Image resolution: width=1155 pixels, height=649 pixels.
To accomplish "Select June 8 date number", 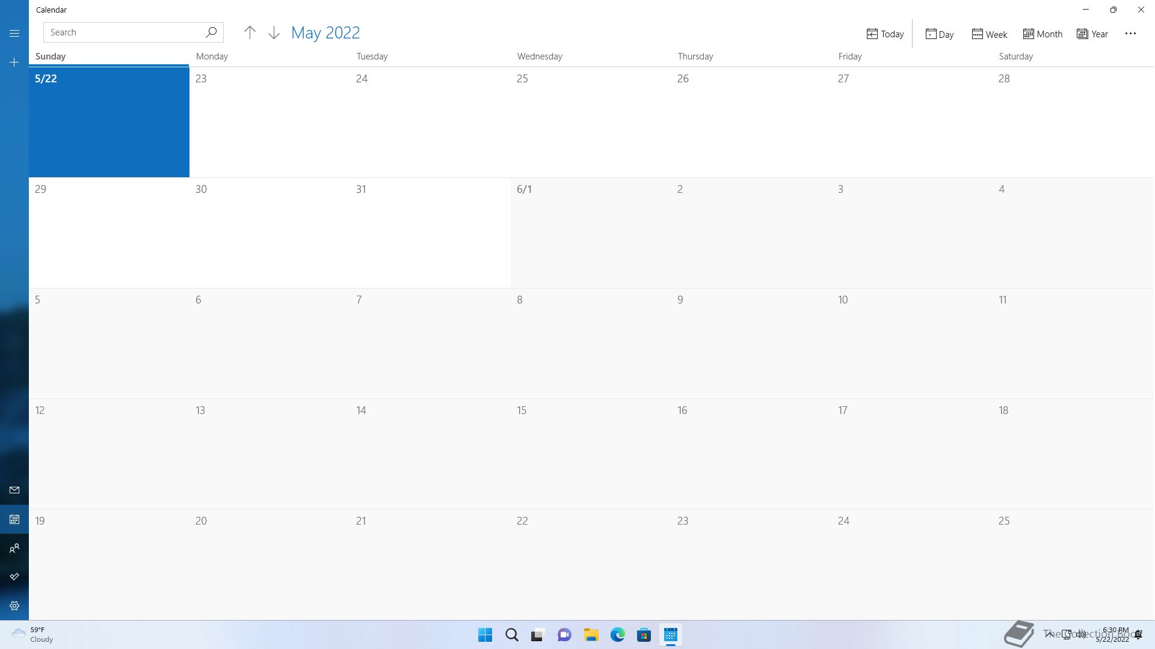I will coord(520,300).
